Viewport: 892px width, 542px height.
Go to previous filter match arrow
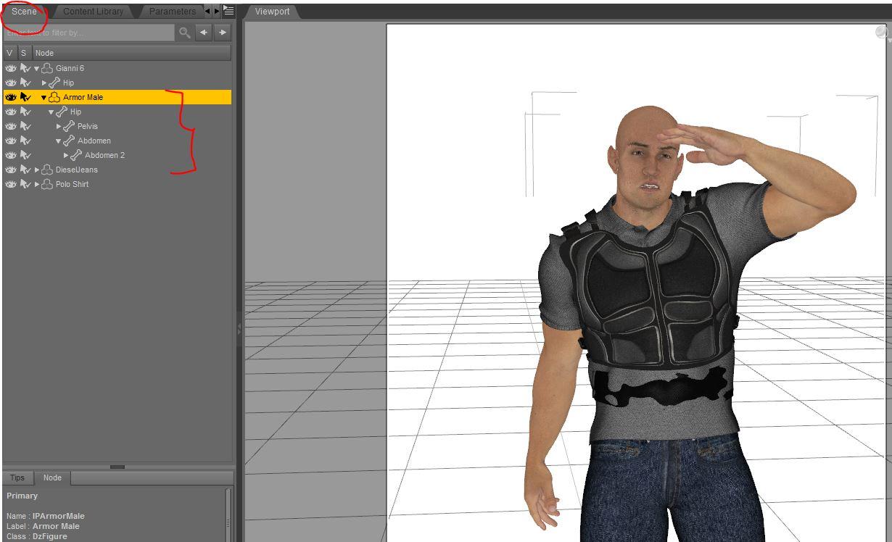(204, 33)
